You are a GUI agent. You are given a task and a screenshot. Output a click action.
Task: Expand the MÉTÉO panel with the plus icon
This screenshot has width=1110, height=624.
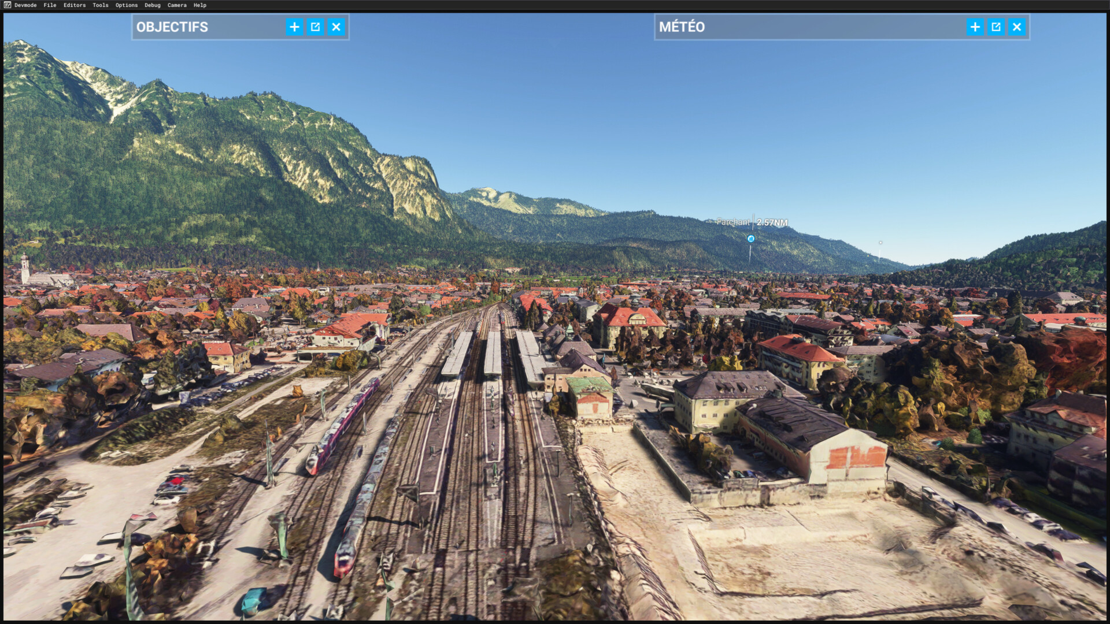tap(975, 27)
